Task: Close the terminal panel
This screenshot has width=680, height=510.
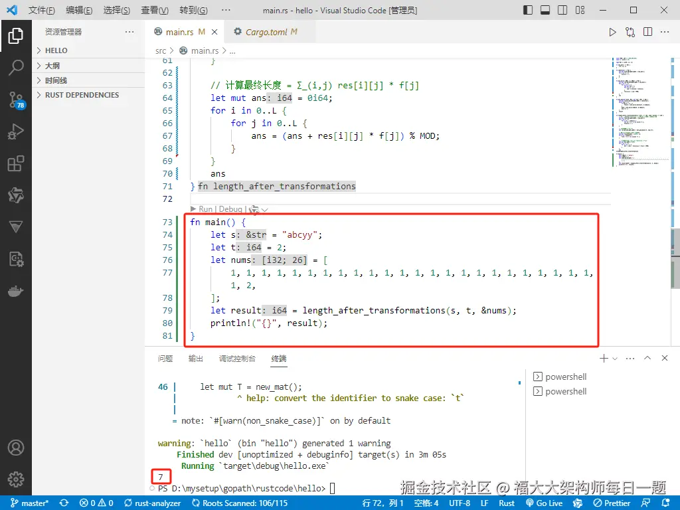Action: coord(664,358)
